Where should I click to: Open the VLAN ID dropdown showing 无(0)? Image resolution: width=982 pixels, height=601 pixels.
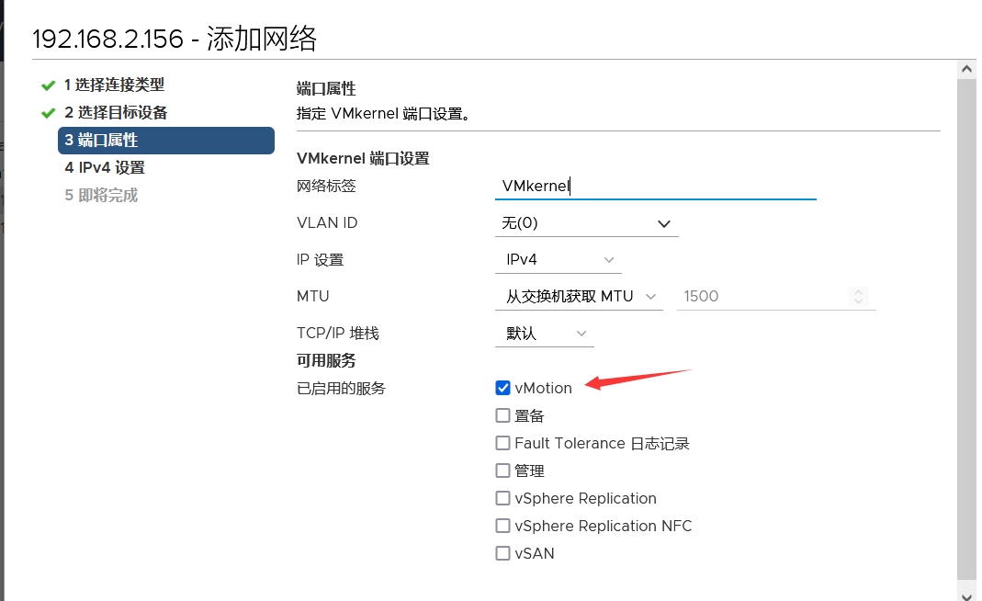click(587, 223)
